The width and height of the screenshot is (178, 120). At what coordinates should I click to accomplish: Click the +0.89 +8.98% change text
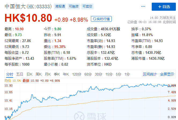71,20
